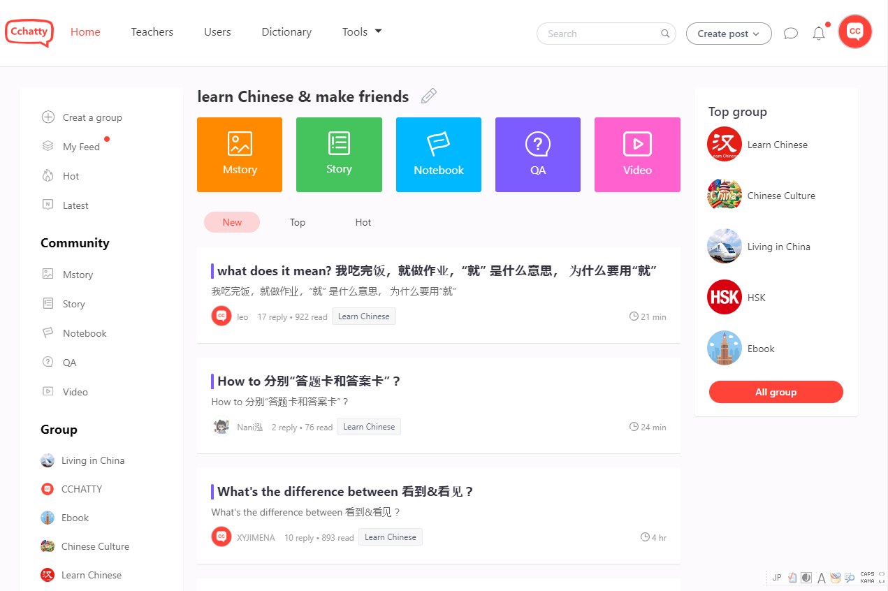Open notifications via the bell icon
The width and height of the screenshot is (888, 591).
[818, 33]
